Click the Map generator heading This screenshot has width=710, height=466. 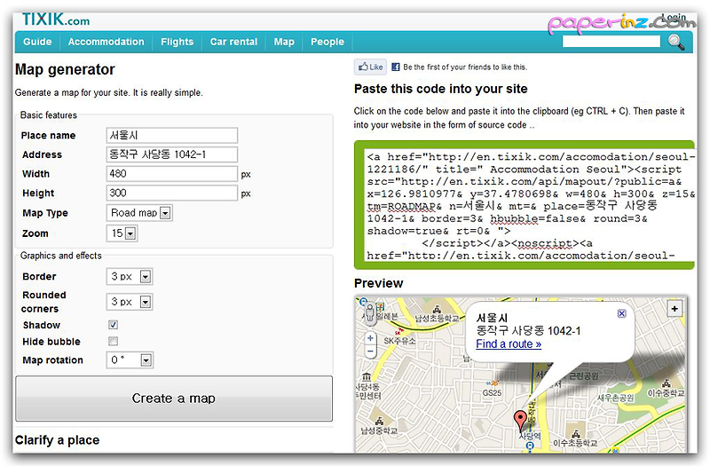point(65,69)
